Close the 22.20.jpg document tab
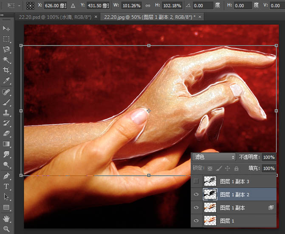The width and height of the screenshot is (285, 234). [200, 17]
